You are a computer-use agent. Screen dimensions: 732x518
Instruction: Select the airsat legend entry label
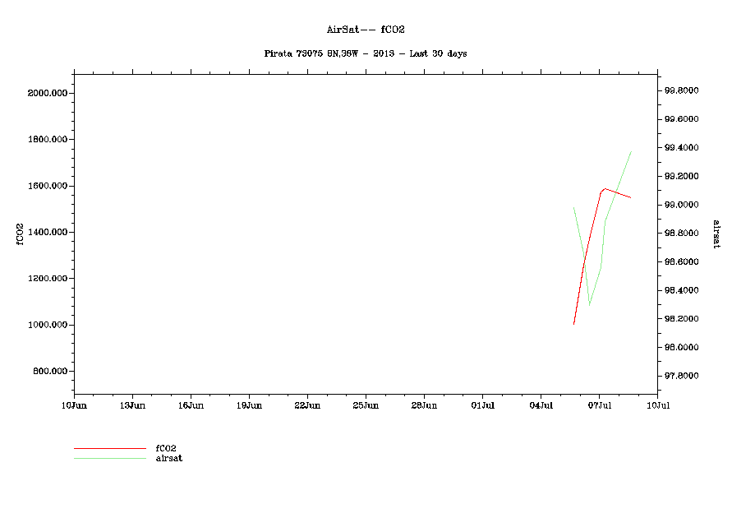(169, 458)
